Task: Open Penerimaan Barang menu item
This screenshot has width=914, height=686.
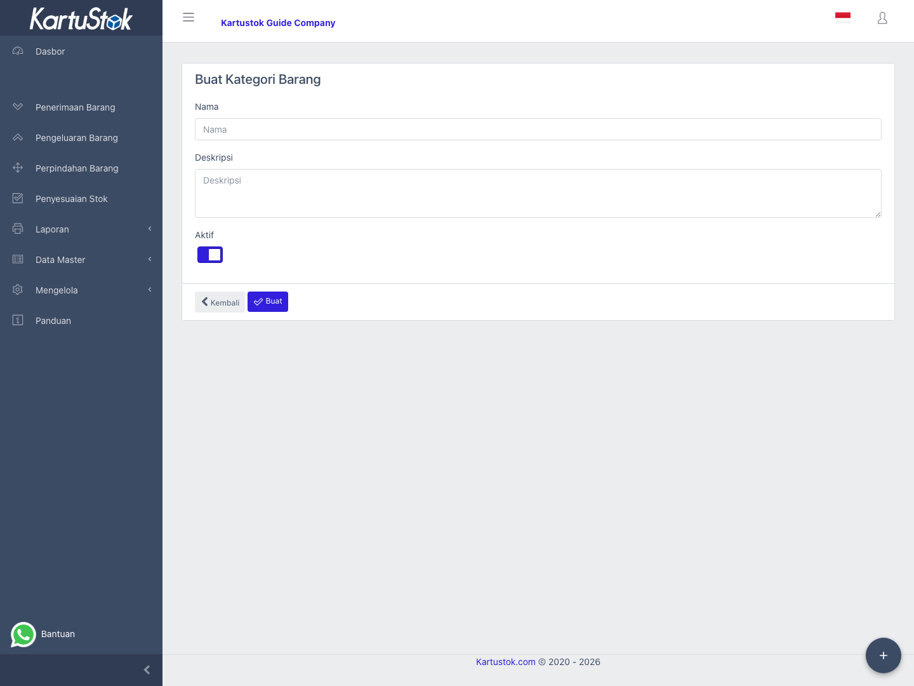Action: pyautogui.click(x=81, y=107)
